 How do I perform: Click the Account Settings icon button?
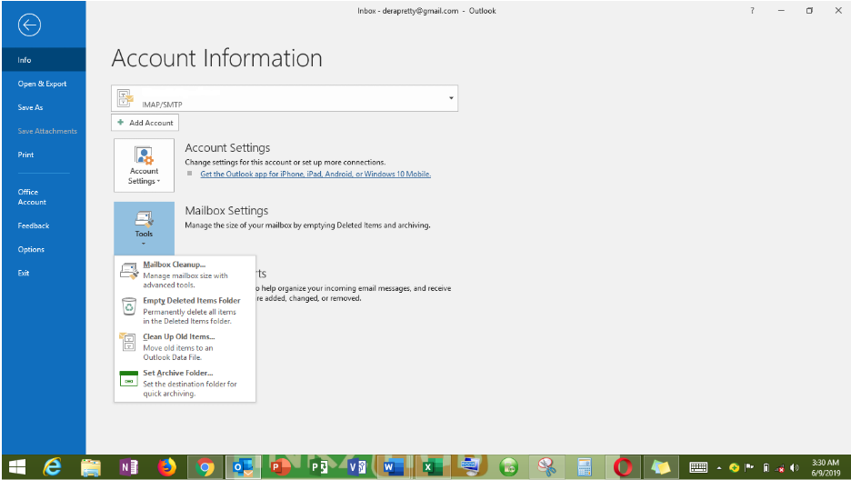pos(144,165)
